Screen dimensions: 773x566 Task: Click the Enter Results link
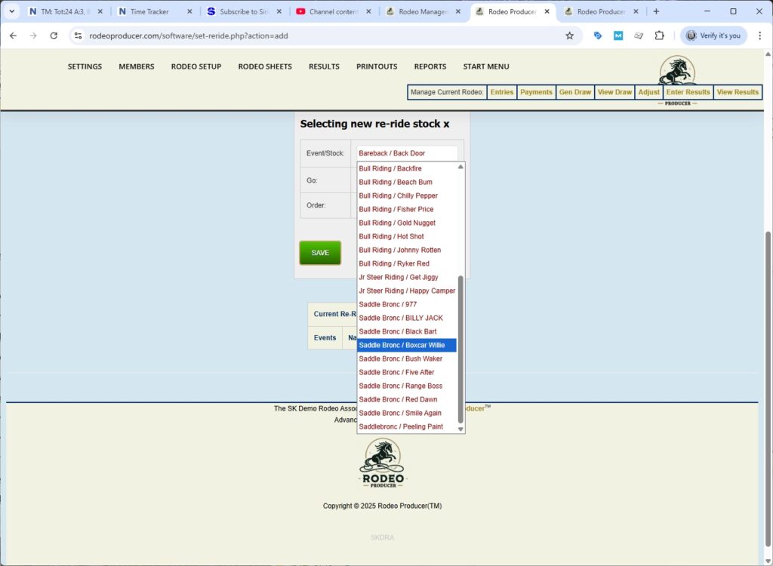click(688, 92)
